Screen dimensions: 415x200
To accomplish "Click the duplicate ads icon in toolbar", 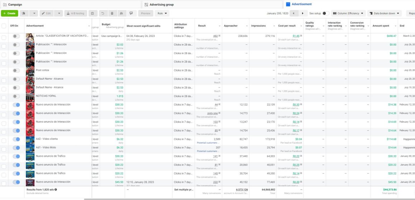I will tap(24, 13).
